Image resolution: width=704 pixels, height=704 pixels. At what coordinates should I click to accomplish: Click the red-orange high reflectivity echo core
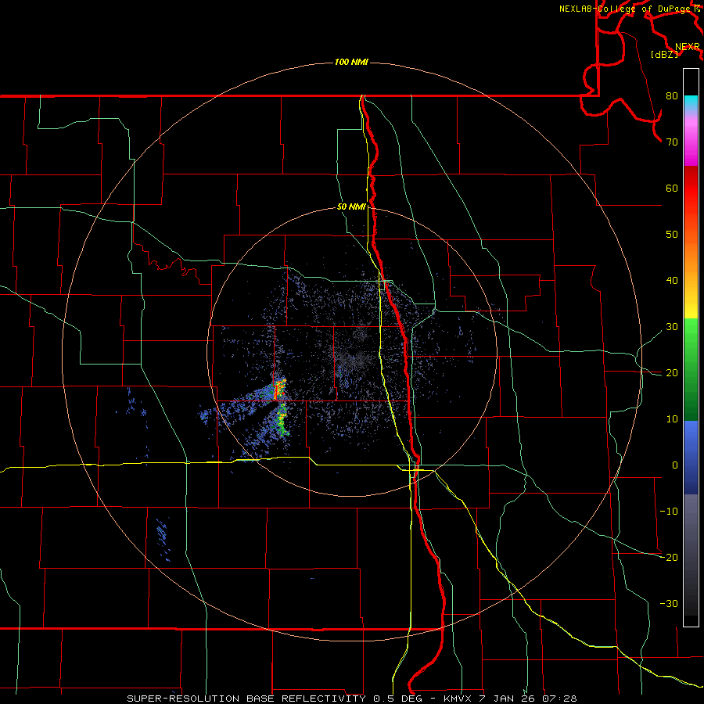pos(279,389)
